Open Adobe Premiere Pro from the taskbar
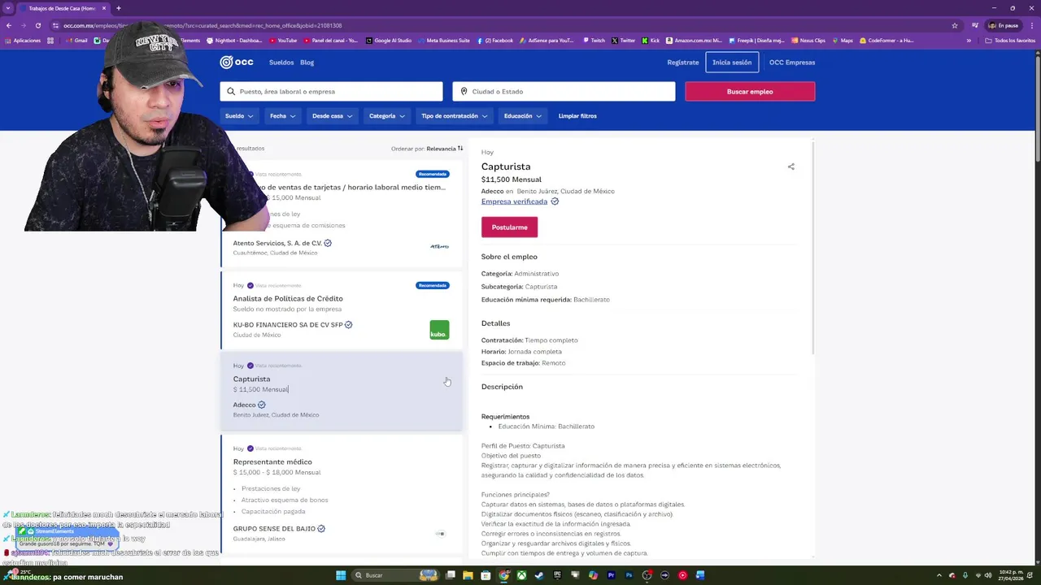Image resolution: width=1041 pixels, height=585 pixels. click(611, 575)
